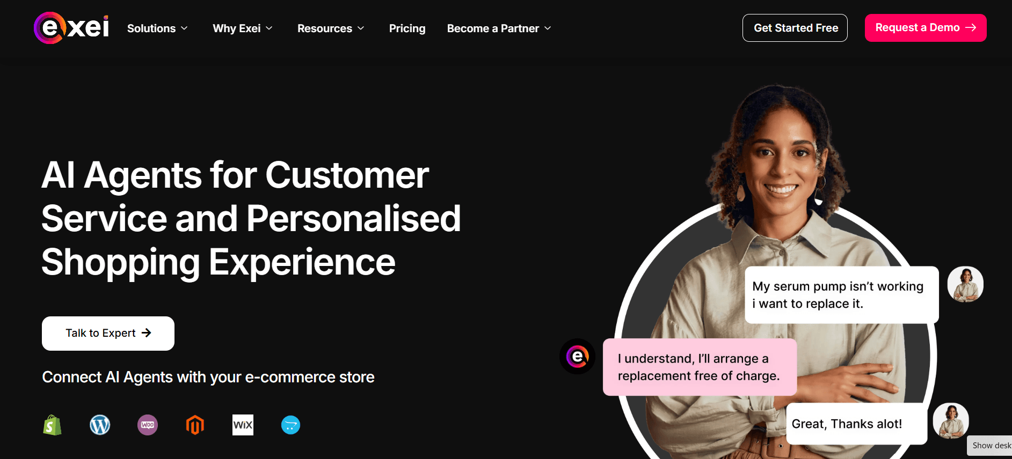The width and height of the screenshot is (1012, 459).
Task: Click the avatar next to "Great, Thanks alot!"
Action: point(950,421)
